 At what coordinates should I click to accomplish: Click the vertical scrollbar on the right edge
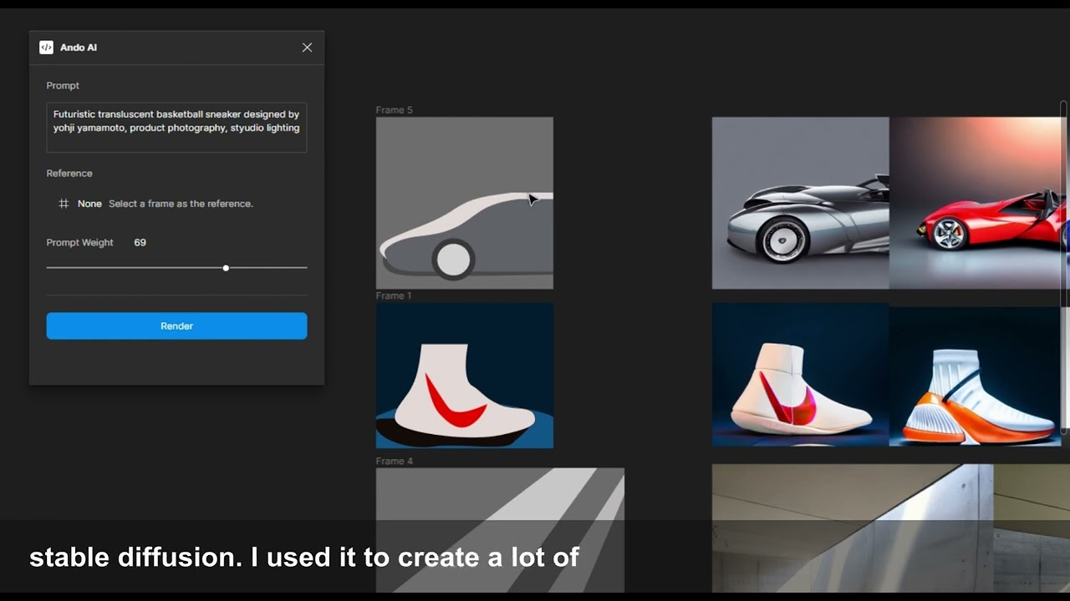click(1064, 267)
